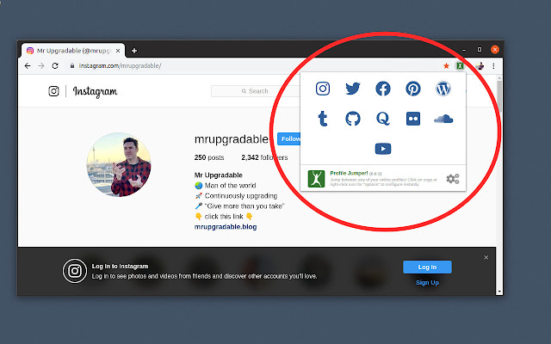
Task: Open a new browser tab
Action: (x=134, y=51)
